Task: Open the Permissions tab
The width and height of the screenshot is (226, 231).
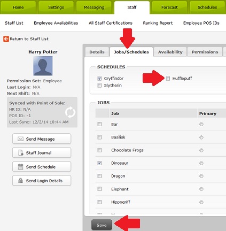Action: click(x=205, y=52)
